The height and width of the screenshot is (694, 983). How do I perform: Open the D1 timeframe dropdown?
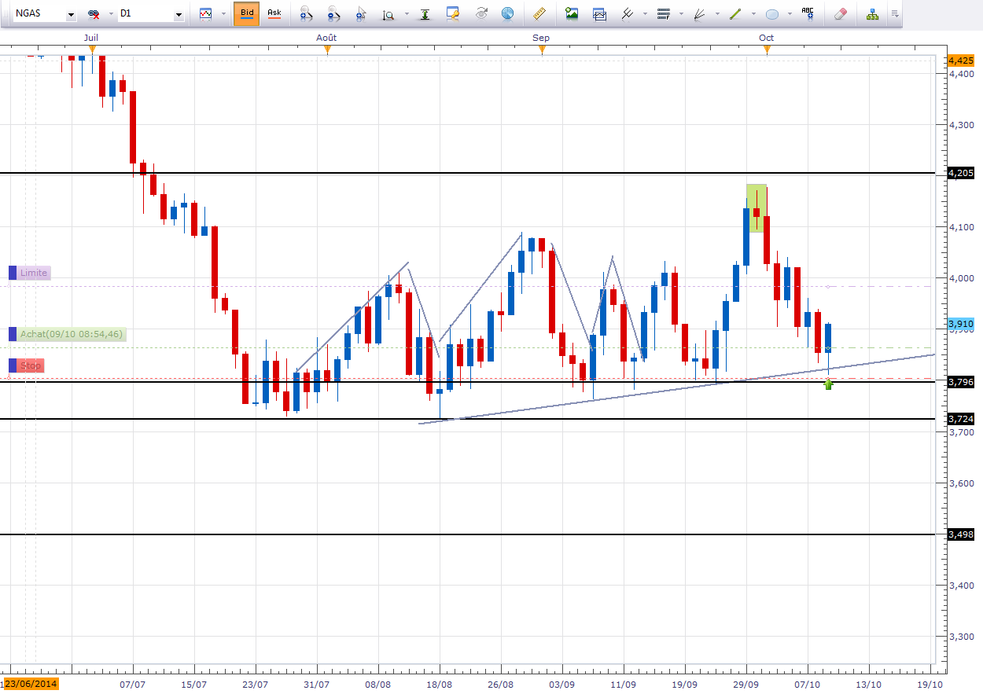(179, 14)
